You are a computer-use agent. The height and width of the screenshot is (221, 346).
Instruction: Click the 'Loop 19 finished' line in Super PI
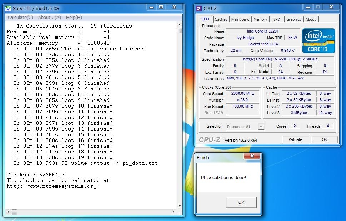(63, 158)
